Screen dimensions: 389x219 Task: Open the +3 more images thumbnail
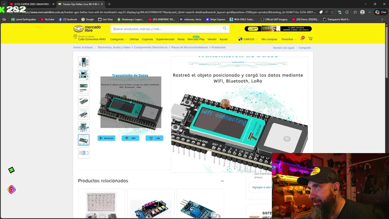(84, 153)
